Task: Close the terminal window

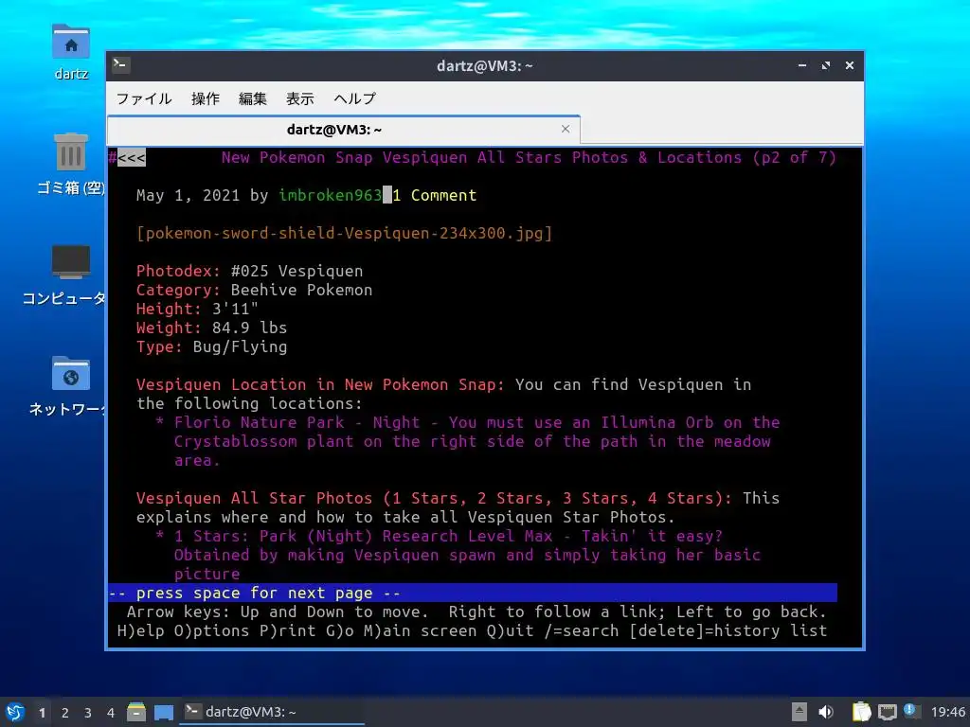Action: [x=850, y=65]
